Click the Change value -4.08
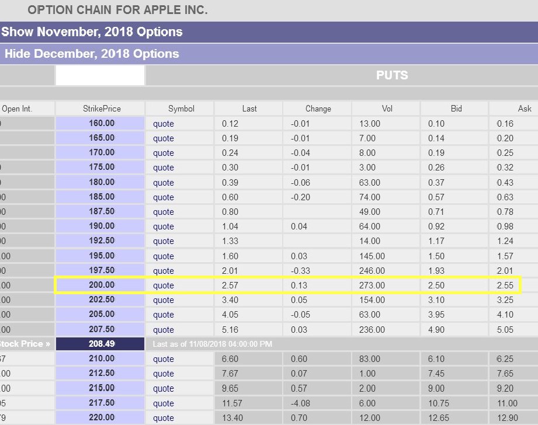This screenshot has width=538, height=425. coord(300,403)
